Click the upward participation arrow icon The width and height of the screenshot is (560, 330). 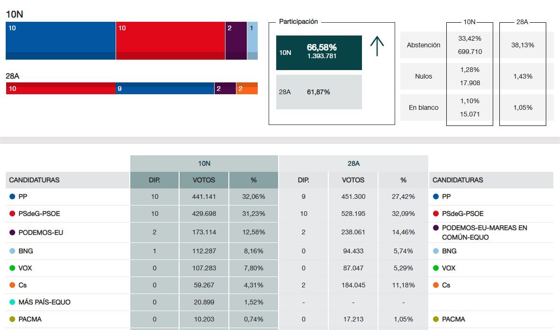click(x=377, y=46)
